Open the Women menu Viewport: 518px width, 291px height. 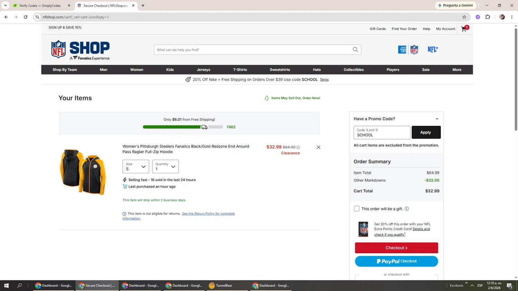click(x=137, y=70)
